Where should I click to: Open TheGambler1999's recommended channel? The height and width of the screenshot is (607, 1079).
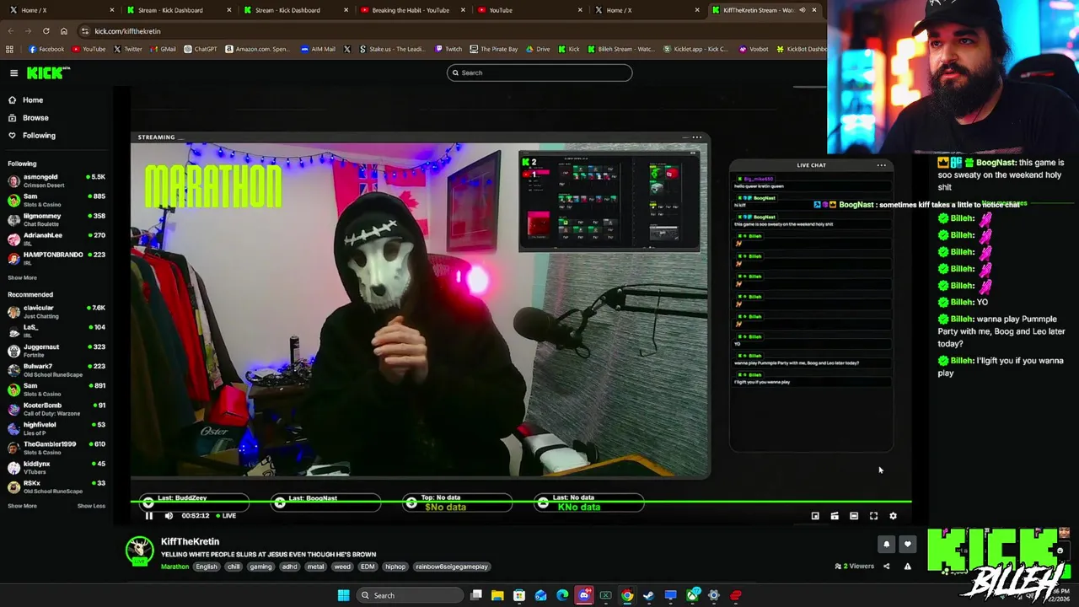pos(56,448)
